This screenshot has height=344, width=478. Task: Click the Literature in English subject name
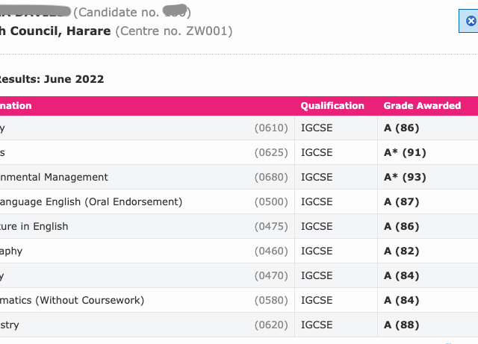[x=34, y=226]
